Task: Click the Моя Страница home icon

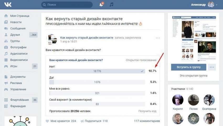Action: click(x=6, y=16)
